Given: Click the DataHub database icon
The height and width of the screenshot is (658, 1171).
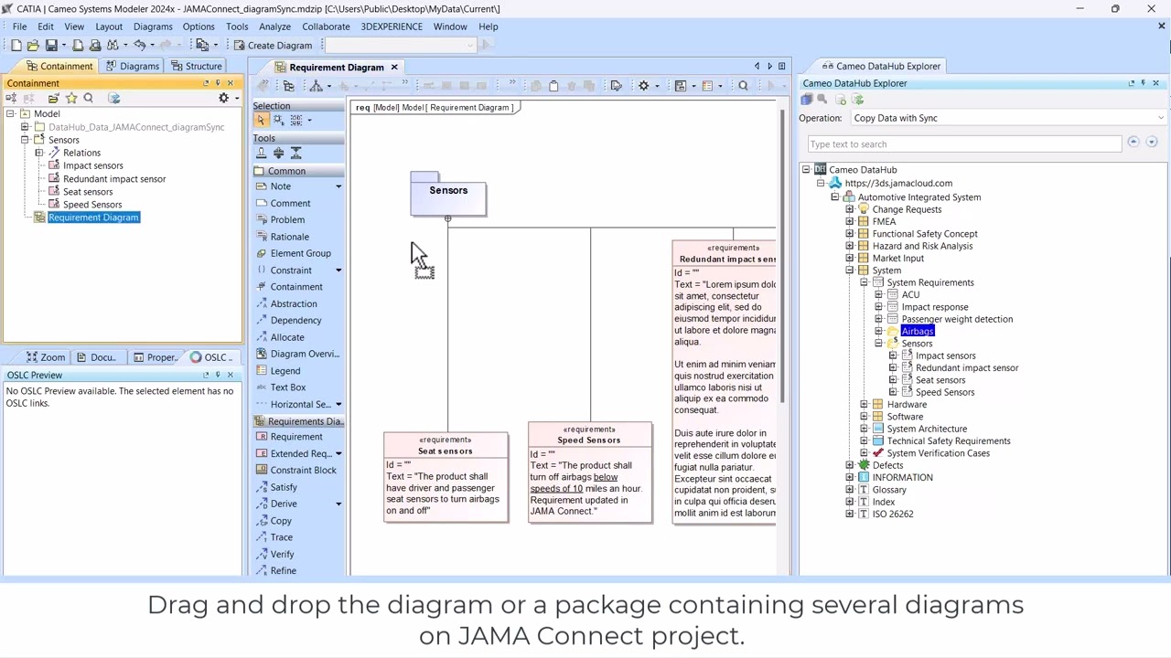Looking at the screenshot, I should (806, 100).
